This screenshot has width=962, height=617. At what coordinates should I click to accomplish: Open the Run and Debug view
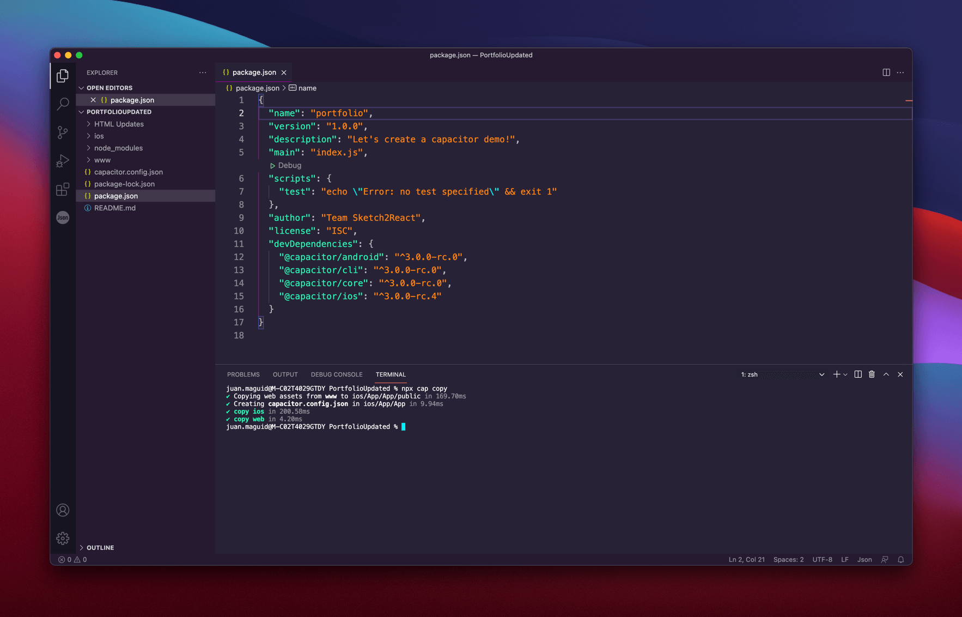(x=63, y=161)
